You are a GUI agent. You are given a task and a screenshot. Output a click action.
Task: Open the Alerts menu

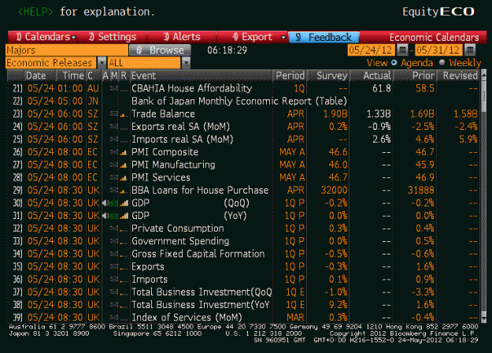tap(182, 37)
